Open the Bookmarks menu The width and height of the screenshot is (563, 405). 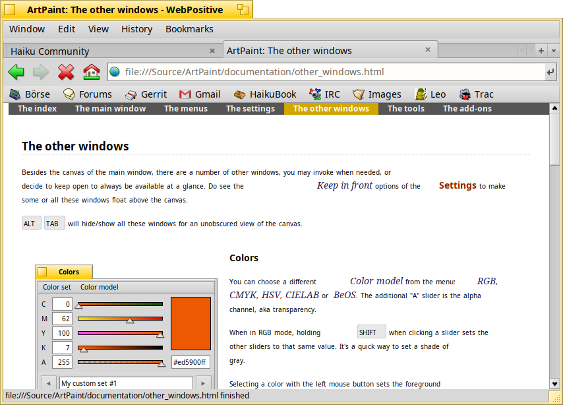point(189,29)
